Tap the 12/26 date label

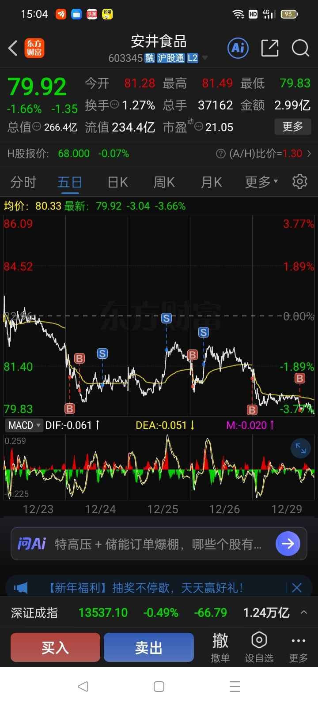click(x=224, y=509)
